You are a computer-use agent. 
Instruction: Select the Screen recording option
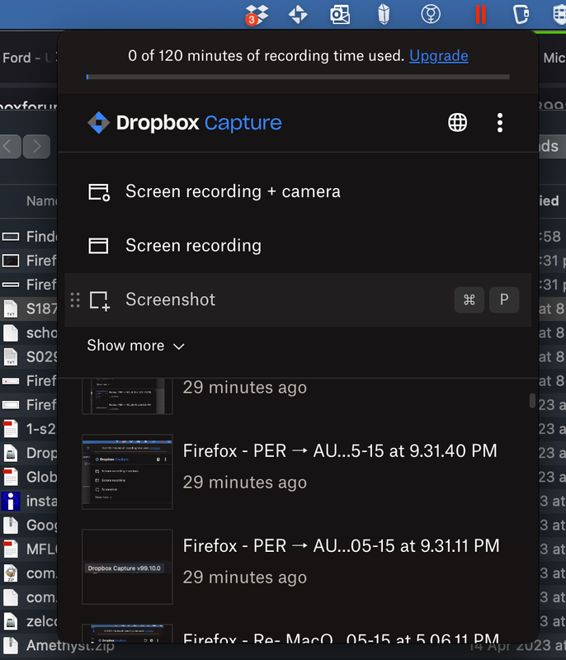pyautogui.click(x=193, y=246)
